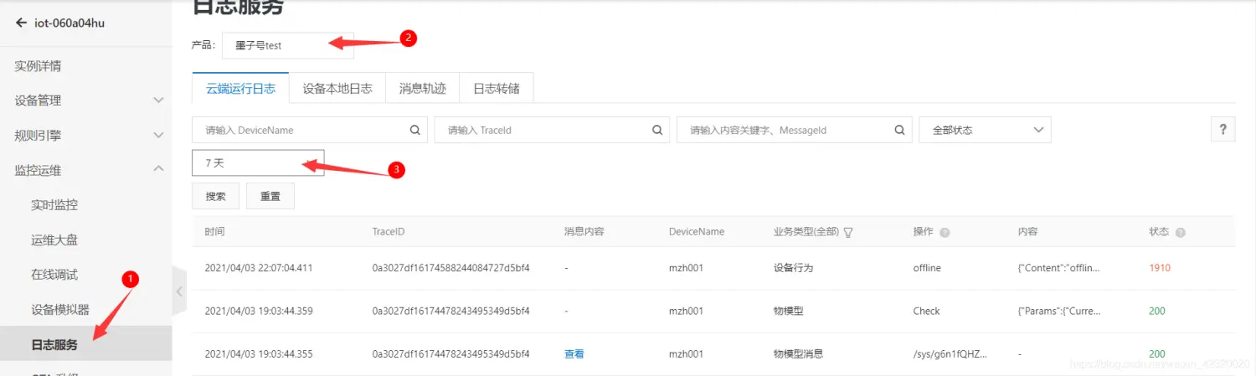Show help tooltip for 状态 column
The height and width of the screenshot is (376, 1256).
(x=1180, y=232)
